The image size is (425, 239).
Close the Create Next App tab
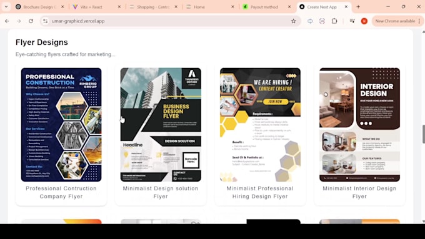click(346, 7)
